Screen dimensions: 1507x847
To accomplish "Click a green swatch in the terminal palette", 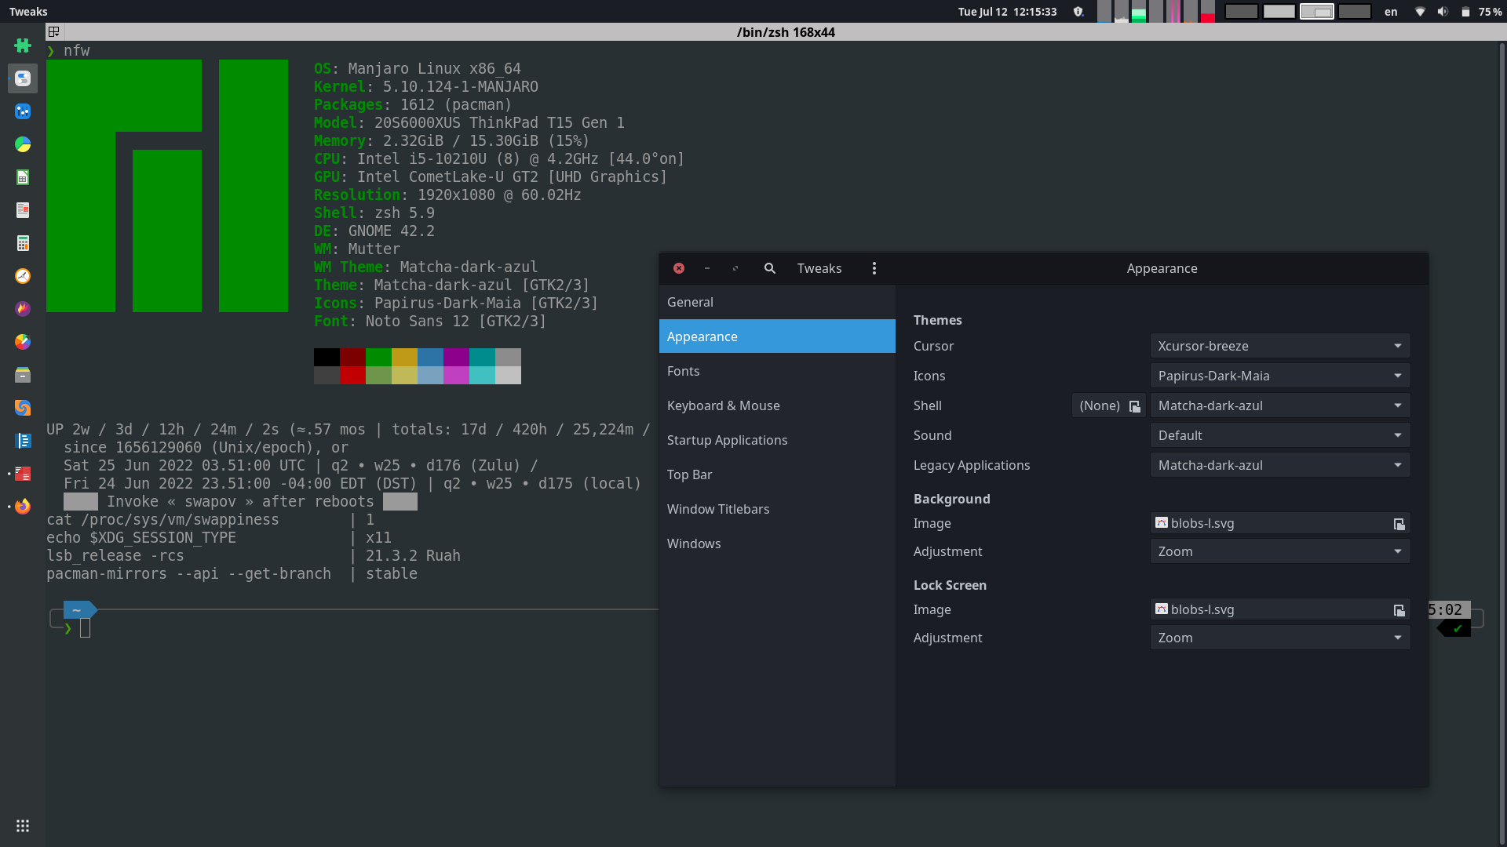I will pyautogui.click(x=379, y=358).
